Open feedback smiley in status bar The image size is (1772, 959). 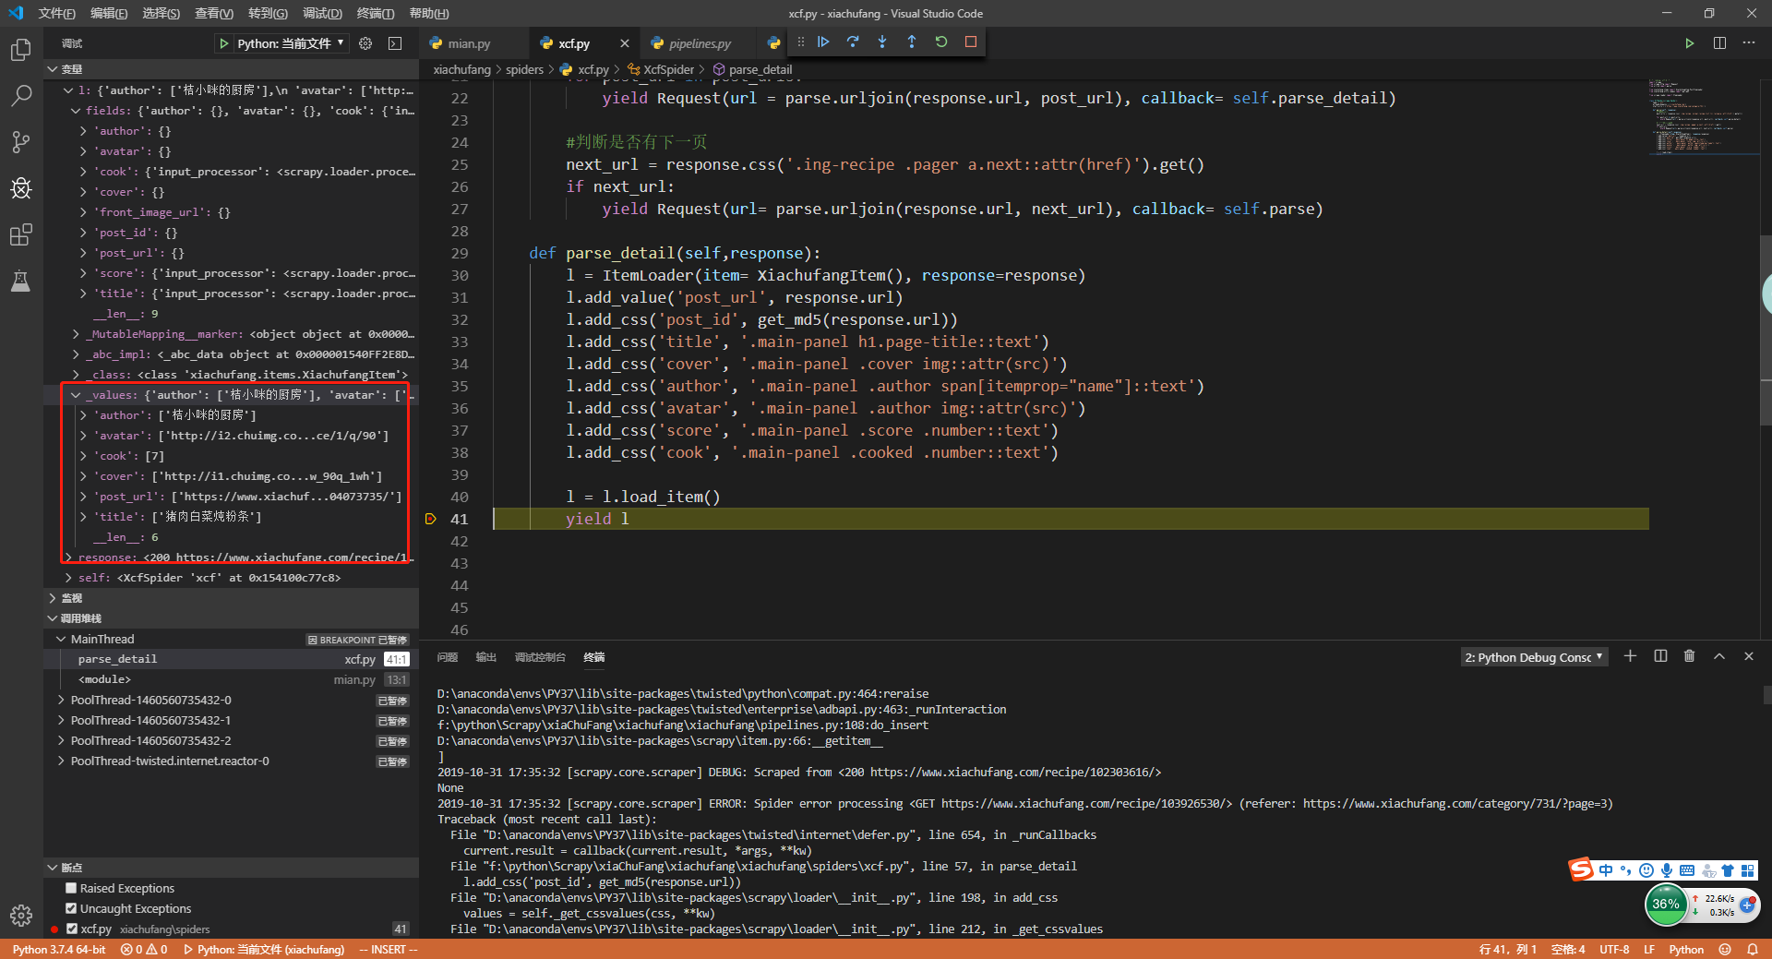pos(1725,949)
